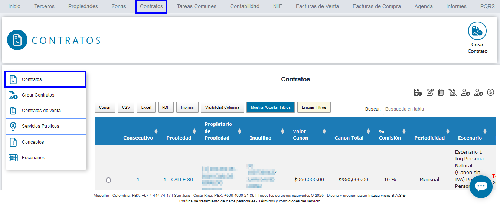The width and height of the screenshot is (500, 206).
Task: Select the radio button for contract 1
Action: [x=108, y=180]
